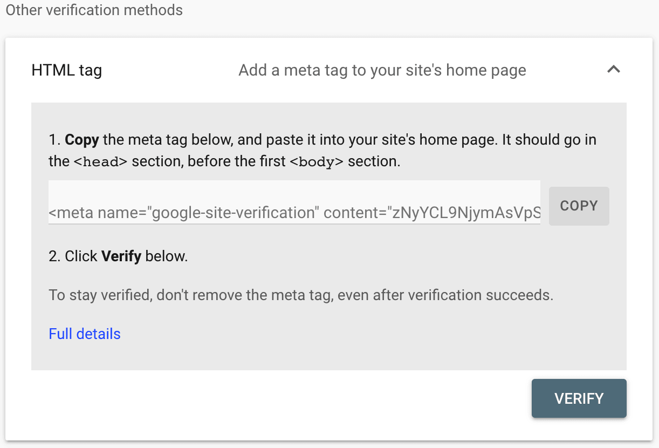Viewport: 659px width, 448px height.
Task: Click the bold Copy instruction text
Action: point(81,139)
